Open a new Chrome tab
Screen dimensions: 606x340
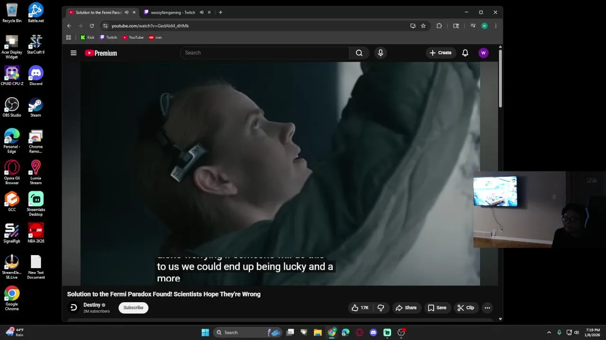point(220,12)
